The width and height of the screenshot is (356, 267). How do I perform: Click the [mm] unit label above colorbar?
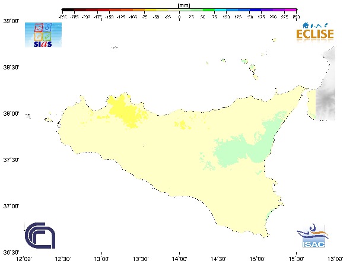(184, 5)
